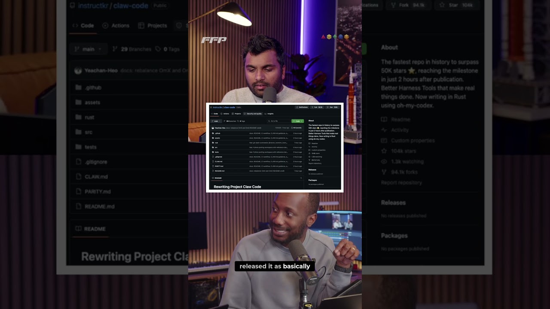Image resolution: width=550 pixels, height=309 pixels.
Task: Open the Insights tab in the inset
Action: click(269, 114)
